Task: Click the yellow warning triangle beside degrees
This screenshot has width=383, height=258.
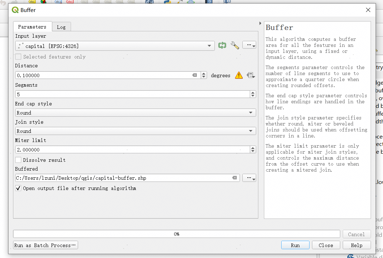Action: tap(239, 75)
